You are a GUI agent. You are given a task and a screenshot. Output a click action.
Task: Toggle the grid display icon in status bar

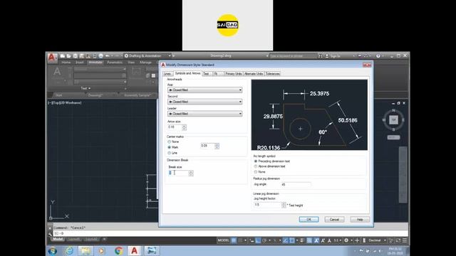click(234, 240)
